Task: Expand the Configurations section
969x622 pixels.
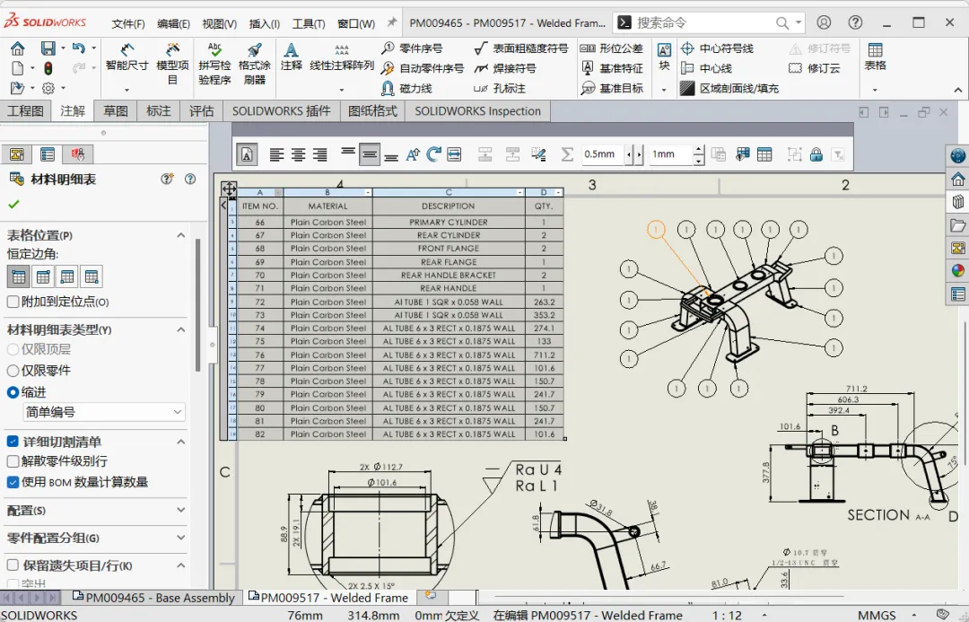Action: tap(181, 510)
